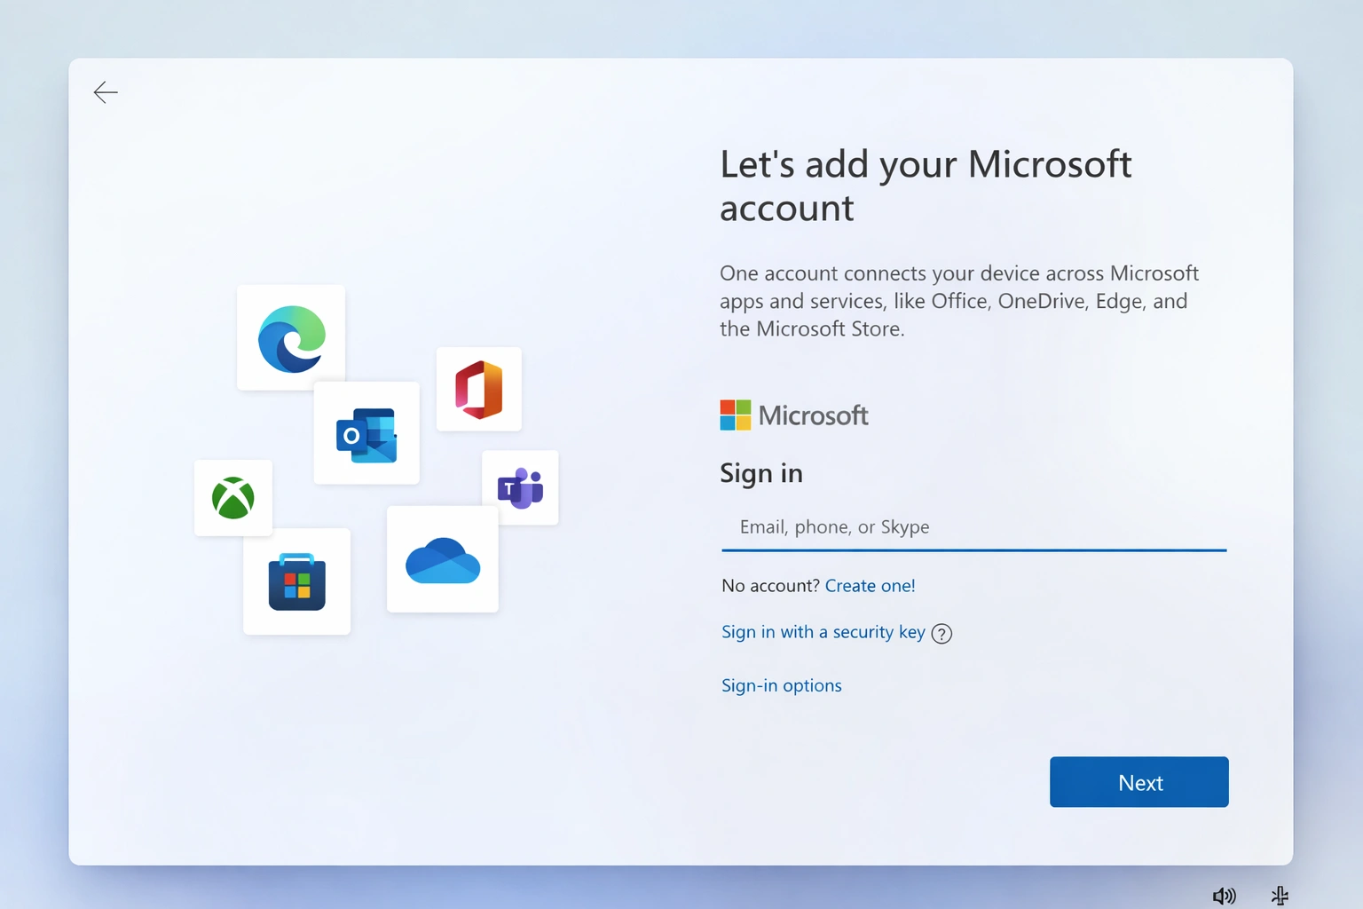Open Sign-in options

tap(781, 684)
